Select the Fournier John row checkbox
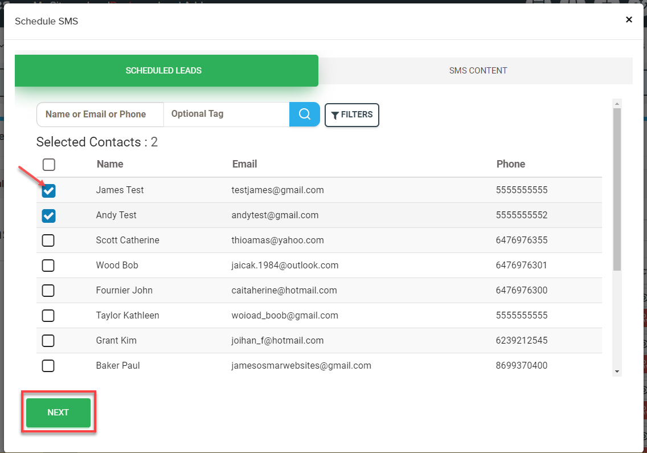 tap(48, 291)
